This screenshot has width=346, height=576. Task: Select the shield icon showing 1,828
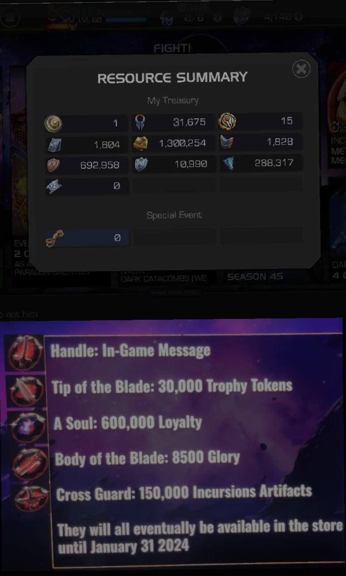point(227,142)
